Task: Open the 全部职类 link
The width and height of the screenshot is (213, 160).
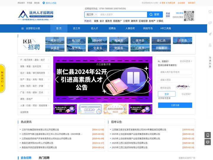Action: coord(24,112)
